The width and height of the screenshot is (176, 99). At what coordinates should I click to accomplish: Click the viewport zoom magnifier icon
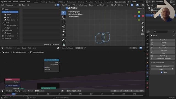(142, 23)
